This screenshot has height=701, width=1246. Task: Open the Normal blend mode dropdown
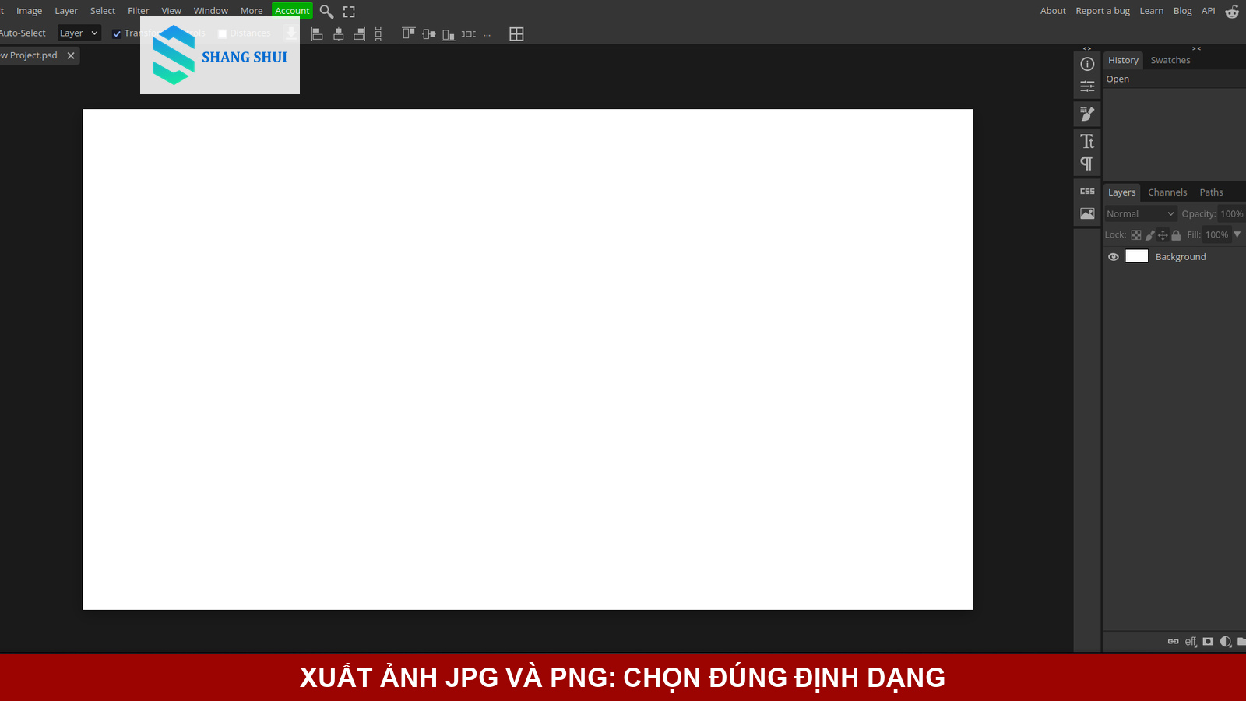(x=1140, y=213)
